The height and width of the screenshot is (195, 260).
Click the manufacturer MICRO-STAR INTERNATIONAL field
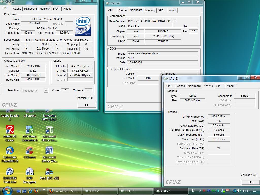(162, 21)
